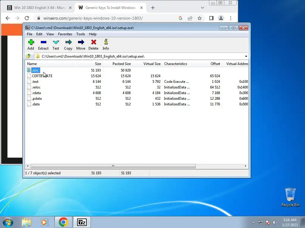Sort by the Size column header

[88, 64]
